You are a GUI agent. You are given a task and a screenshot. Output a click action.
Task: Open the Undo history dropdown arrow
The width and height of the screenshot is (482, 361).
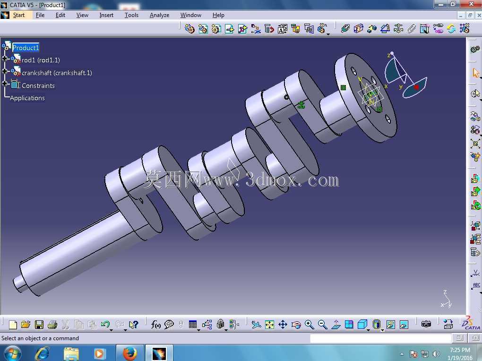111,330
